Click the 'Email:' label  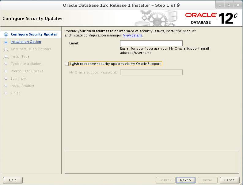[74, 43]
